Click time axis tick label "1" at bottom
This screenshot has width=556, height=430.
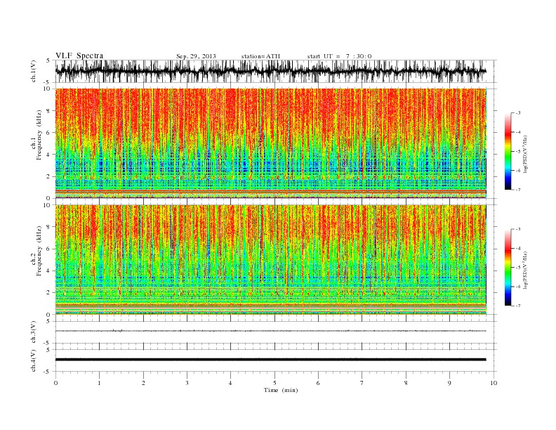(100, 383)
